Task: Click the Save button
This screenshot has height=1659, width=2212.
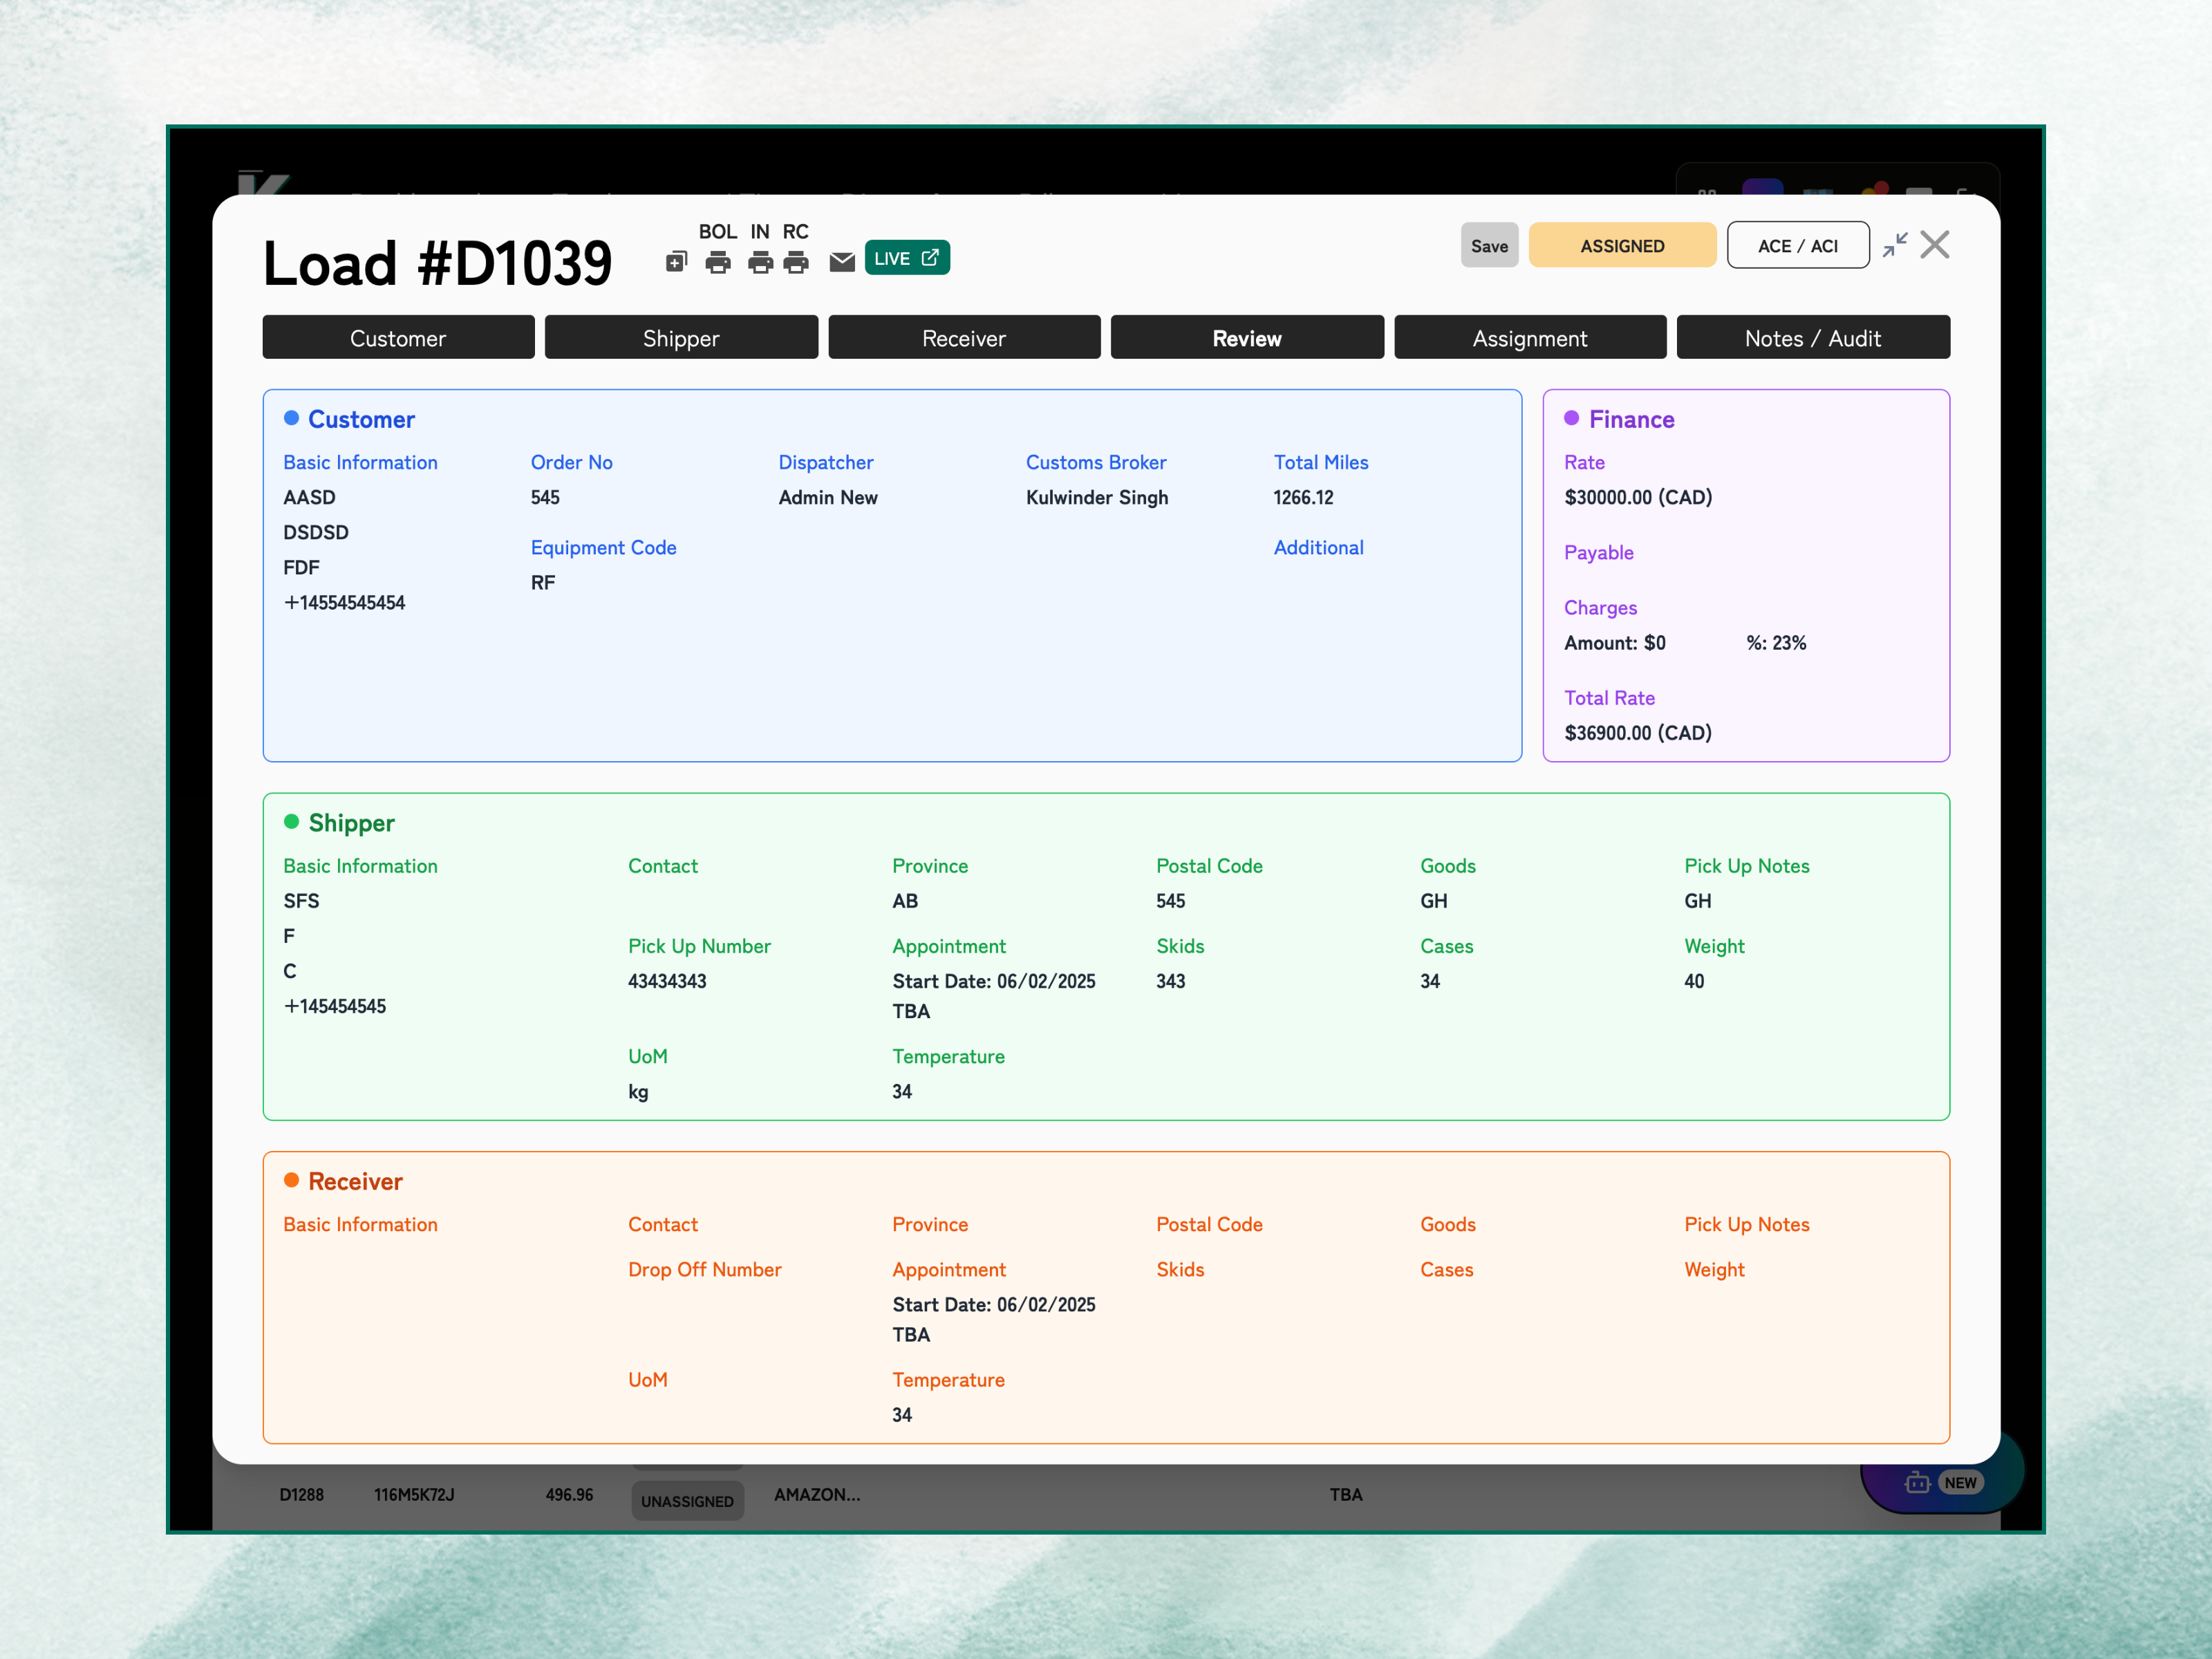Action: point(1489,246)
